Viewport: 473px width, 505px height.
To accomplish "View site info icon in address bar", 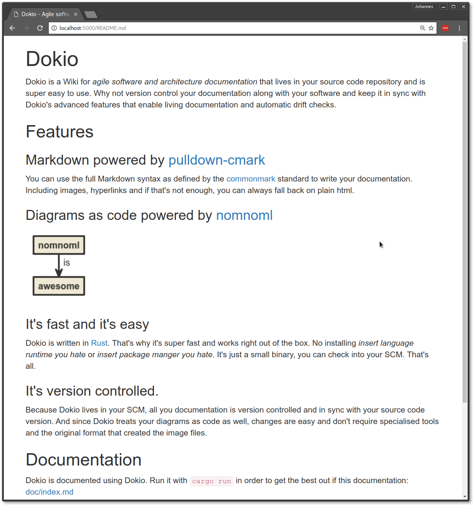I will coord(54,28).
